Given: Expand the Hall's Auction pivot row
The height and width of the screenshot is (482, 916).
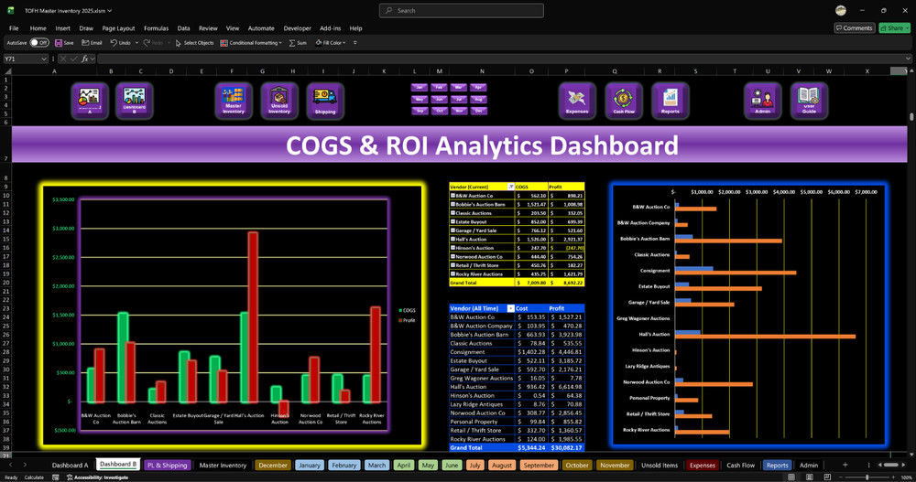Looking at the screenshot, I should click(x=453, y=240).
